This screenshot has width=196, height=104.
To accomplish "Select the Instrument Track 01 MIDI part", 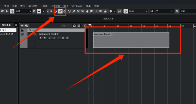I will click(131, 40).
